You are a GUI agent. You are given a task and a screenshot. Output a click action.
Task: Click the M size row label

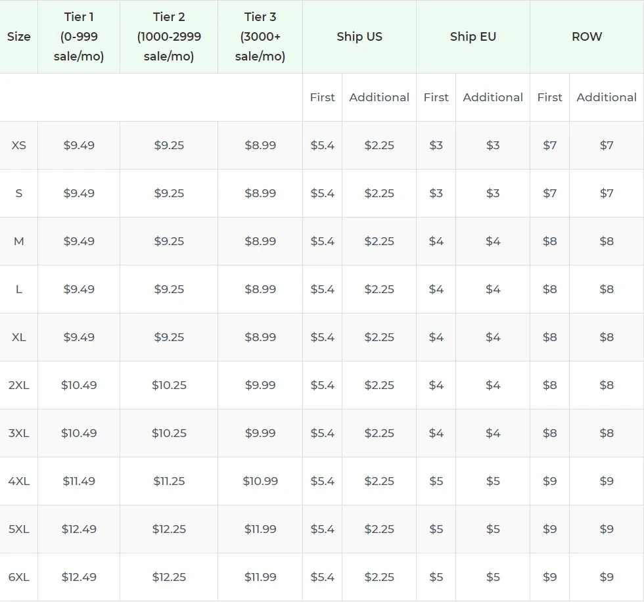pyautogui.click(x=18, y=241)
